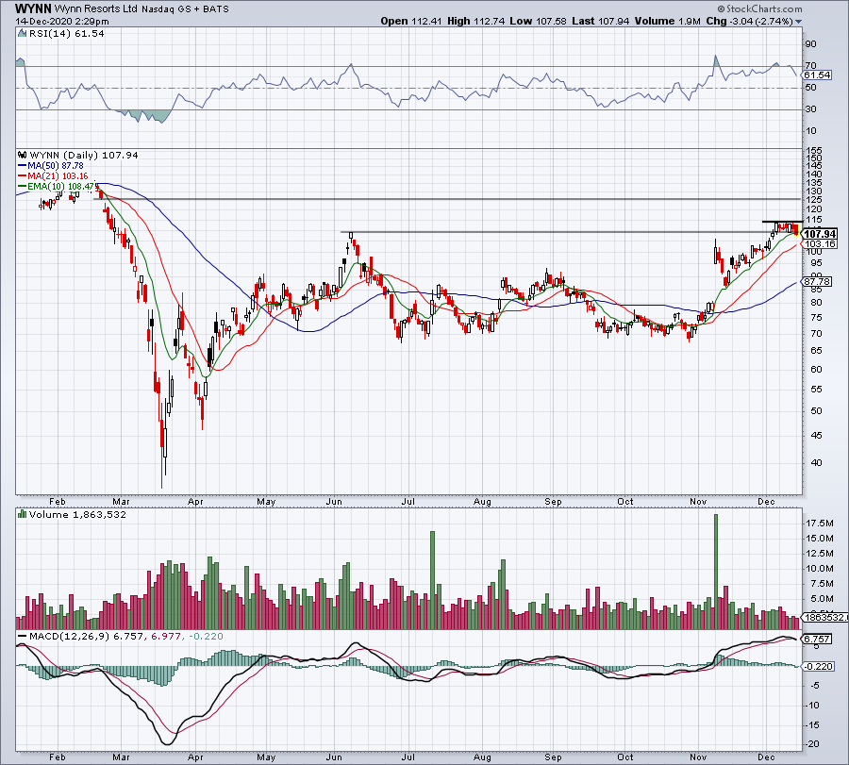The width and height of the screenshot is (849, 765).
Task: Click the MACD histogram -0.220 axis tag
Action: (x=818, y=667)
